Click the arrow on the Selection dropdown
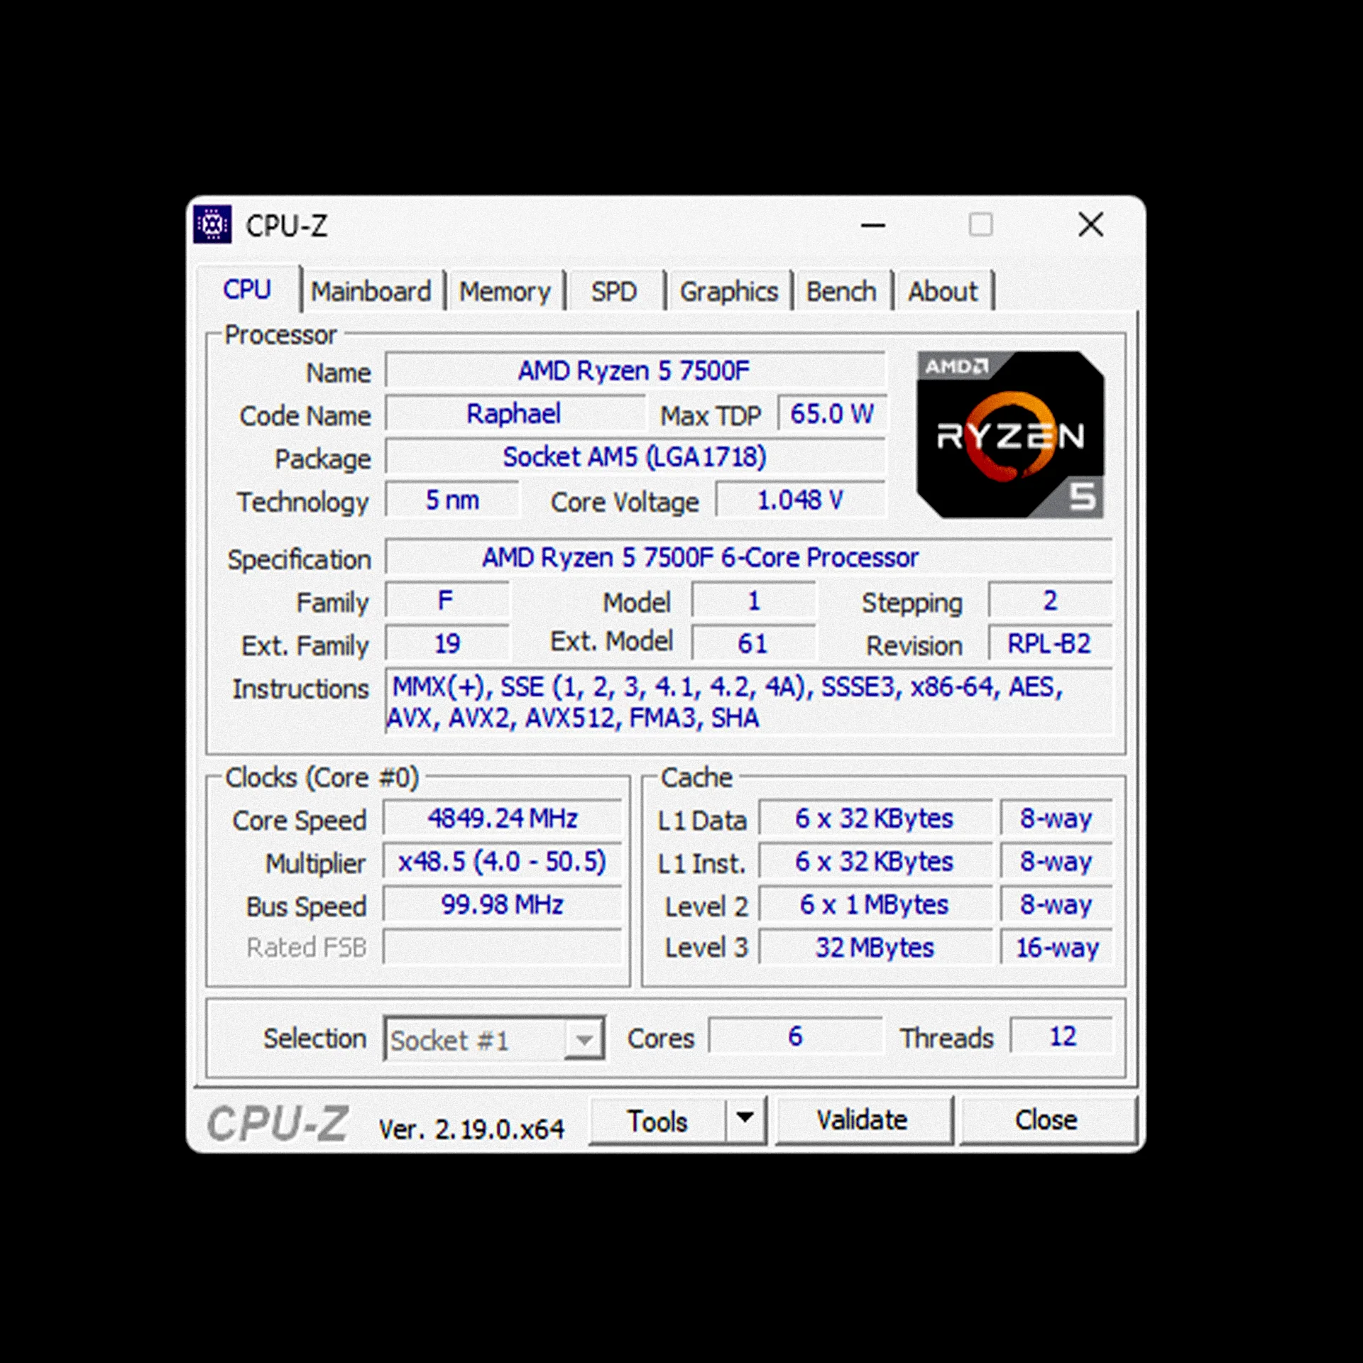 584,1040
